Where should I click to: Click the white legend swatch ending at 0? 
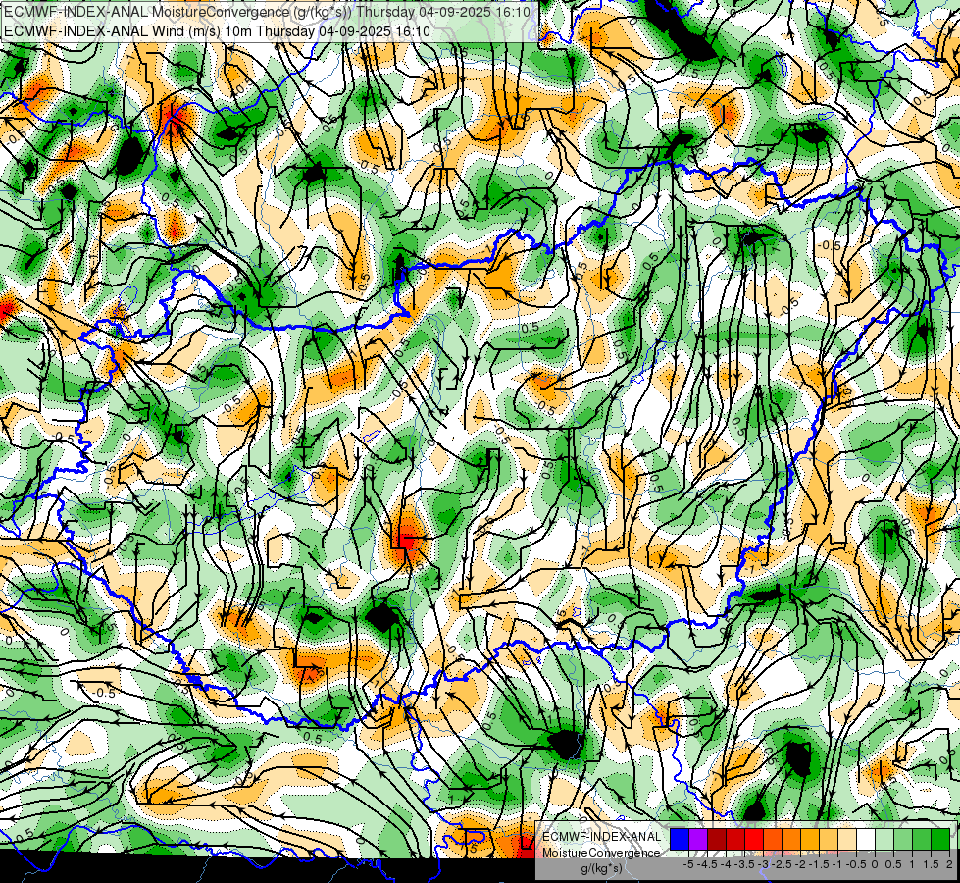point(866,839)
